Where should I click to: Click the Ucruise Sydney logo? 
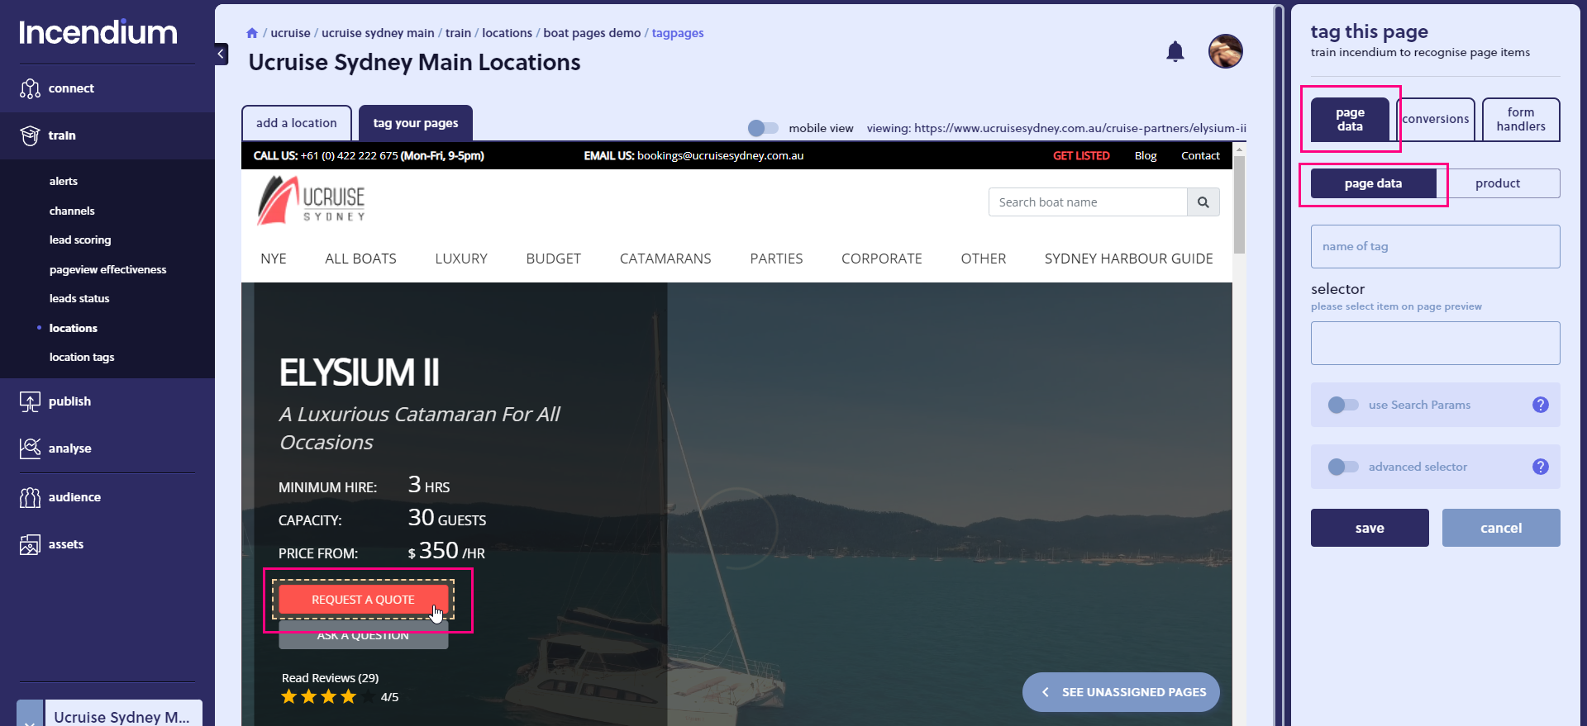(311, 200)
